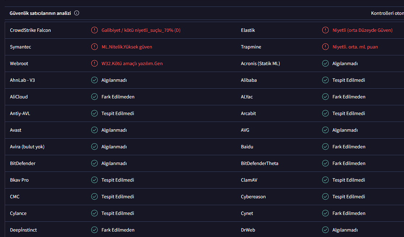Viewport: 404px width, 237px height.
Task: Click the info icon beside Güvenlik satıcılarının analizi
Action: coord(76,13)
